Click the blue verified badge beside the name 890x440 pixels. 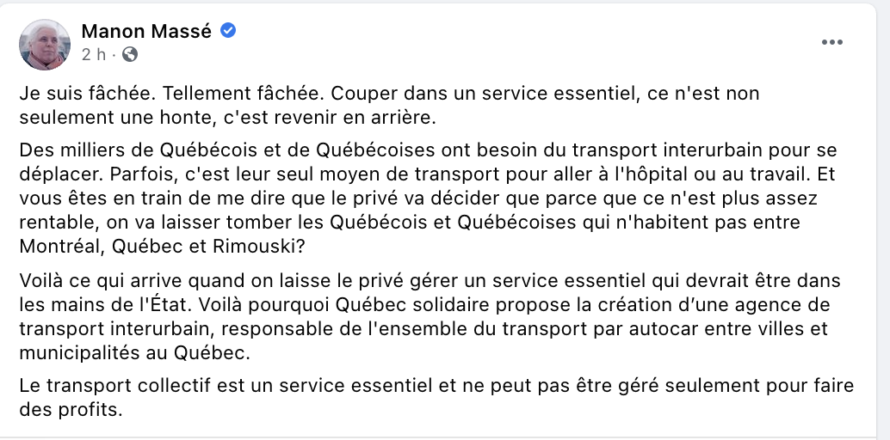coord(228,31)
